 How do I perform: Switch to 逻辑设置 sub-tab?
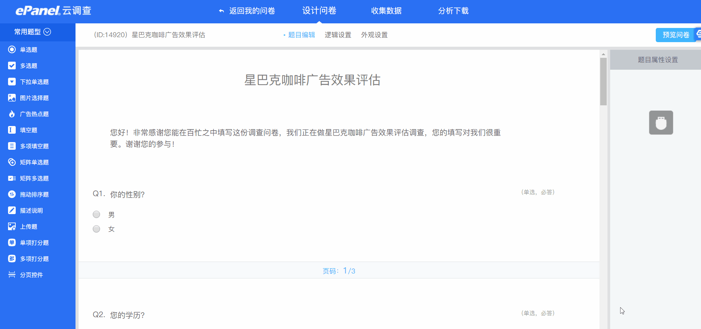pos(338,35)
